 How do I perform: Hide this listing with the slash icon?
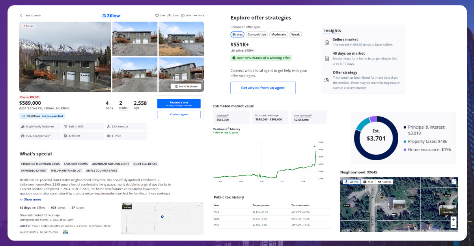pos(183,15)
